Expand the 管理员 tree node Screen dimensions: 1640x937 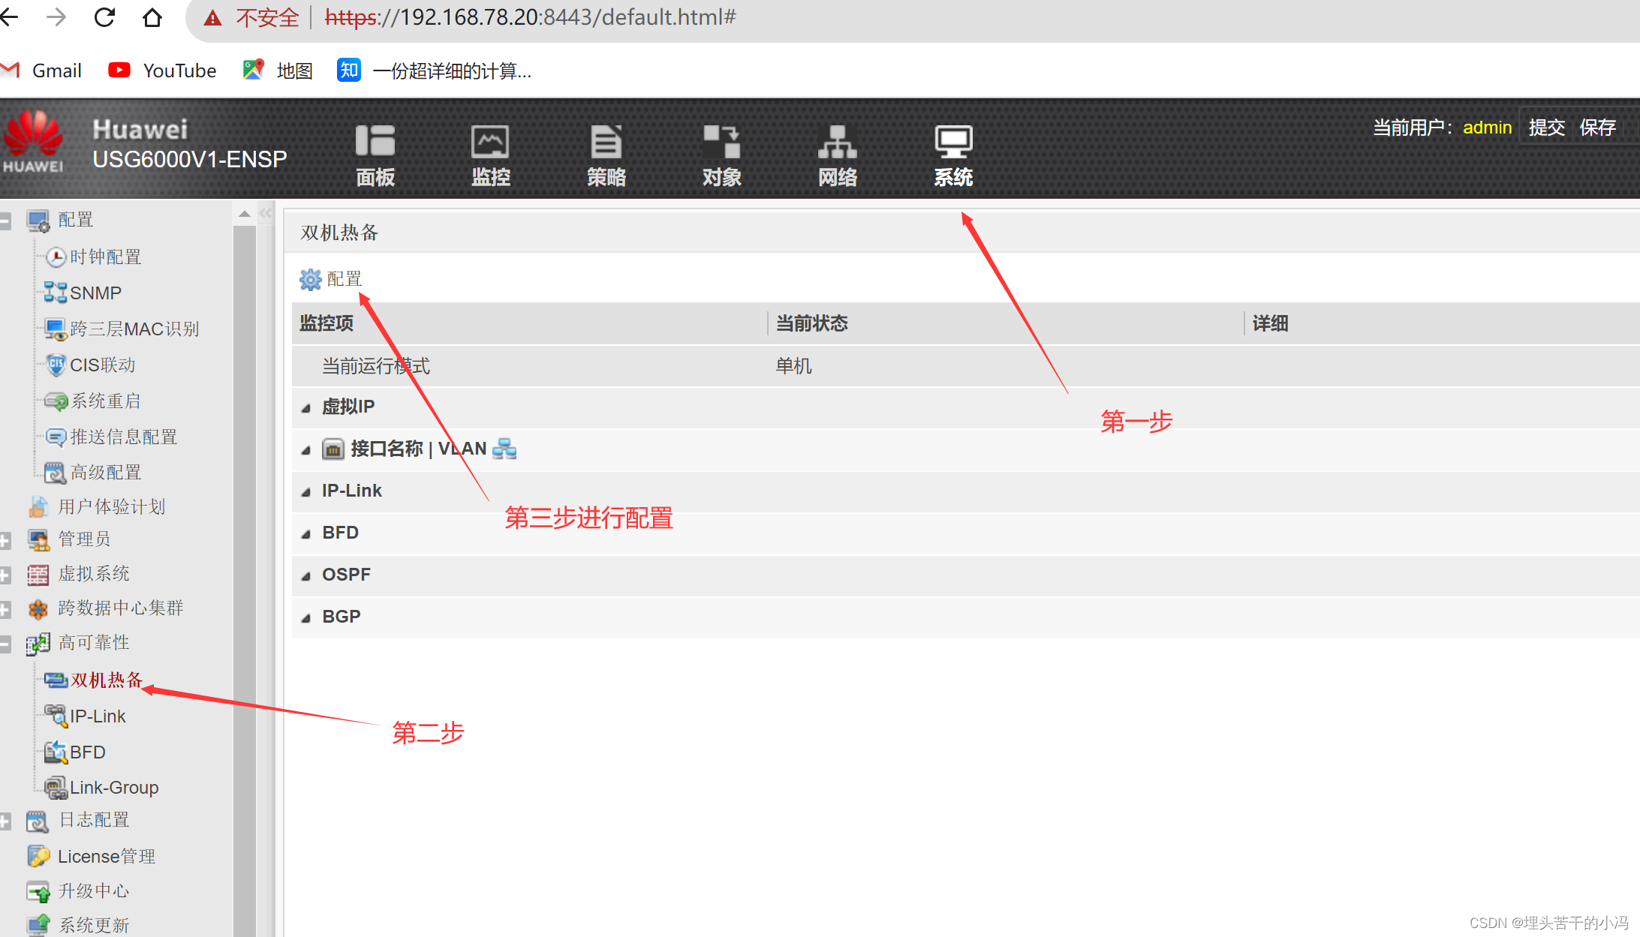click(x=6, y=540)
